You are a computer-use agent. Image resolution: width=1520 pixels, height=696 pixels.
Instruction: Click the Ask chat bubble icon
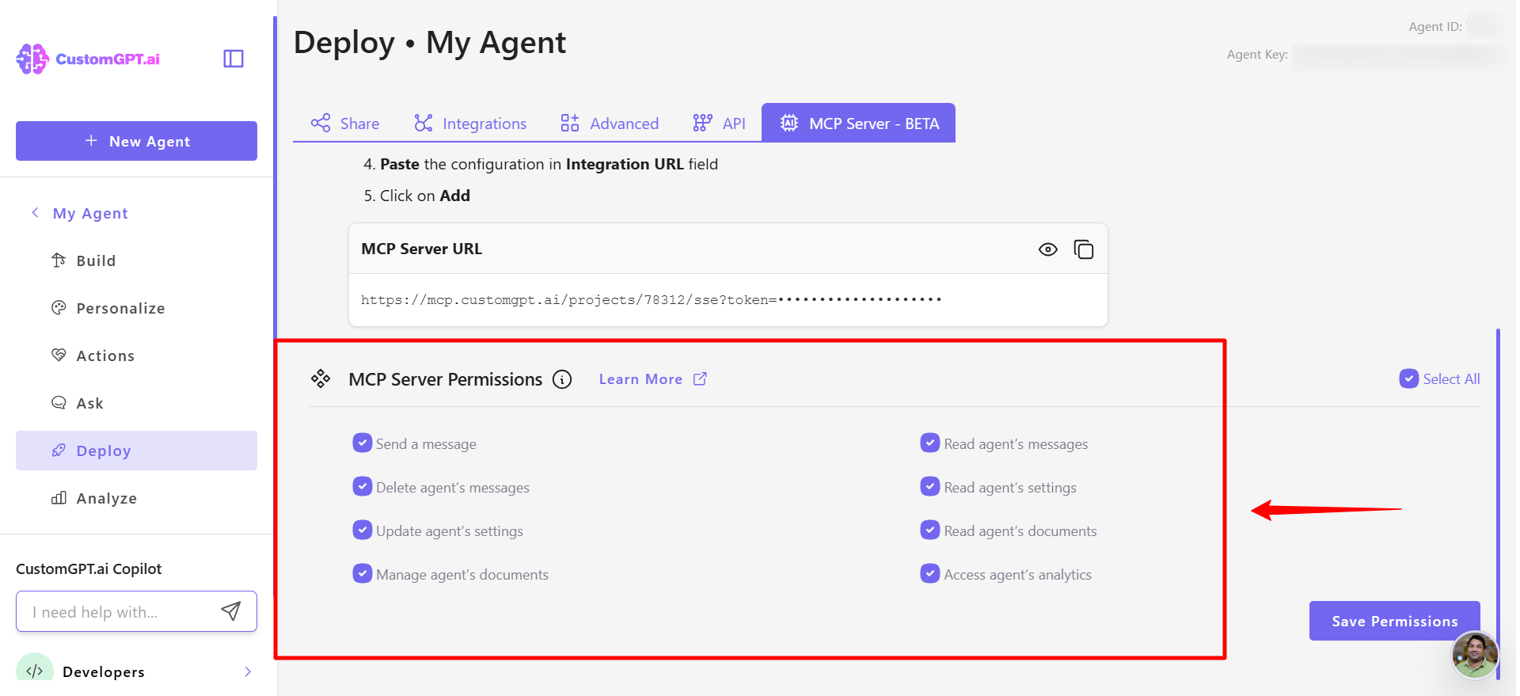[x=59, y=402]
